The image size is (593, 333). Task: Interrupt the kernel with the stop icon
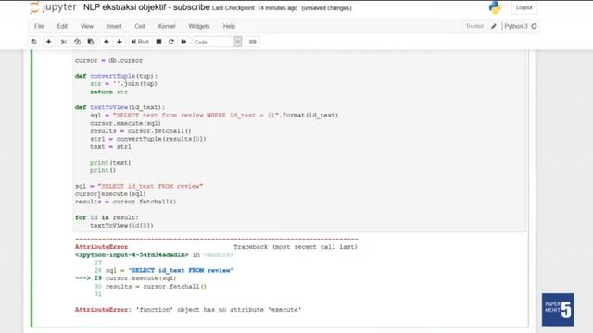(x=158, y=42)
